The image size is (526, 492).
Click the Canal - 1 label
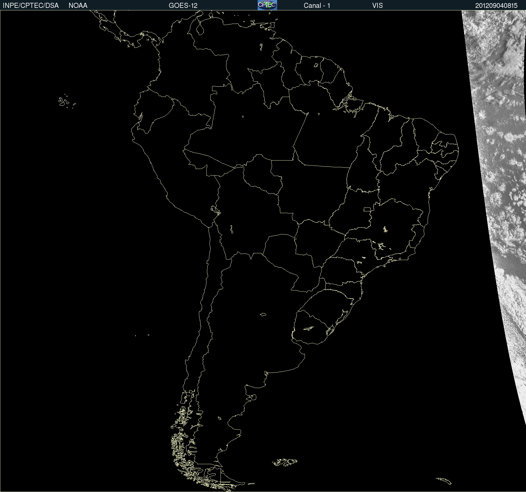point(317,6)
